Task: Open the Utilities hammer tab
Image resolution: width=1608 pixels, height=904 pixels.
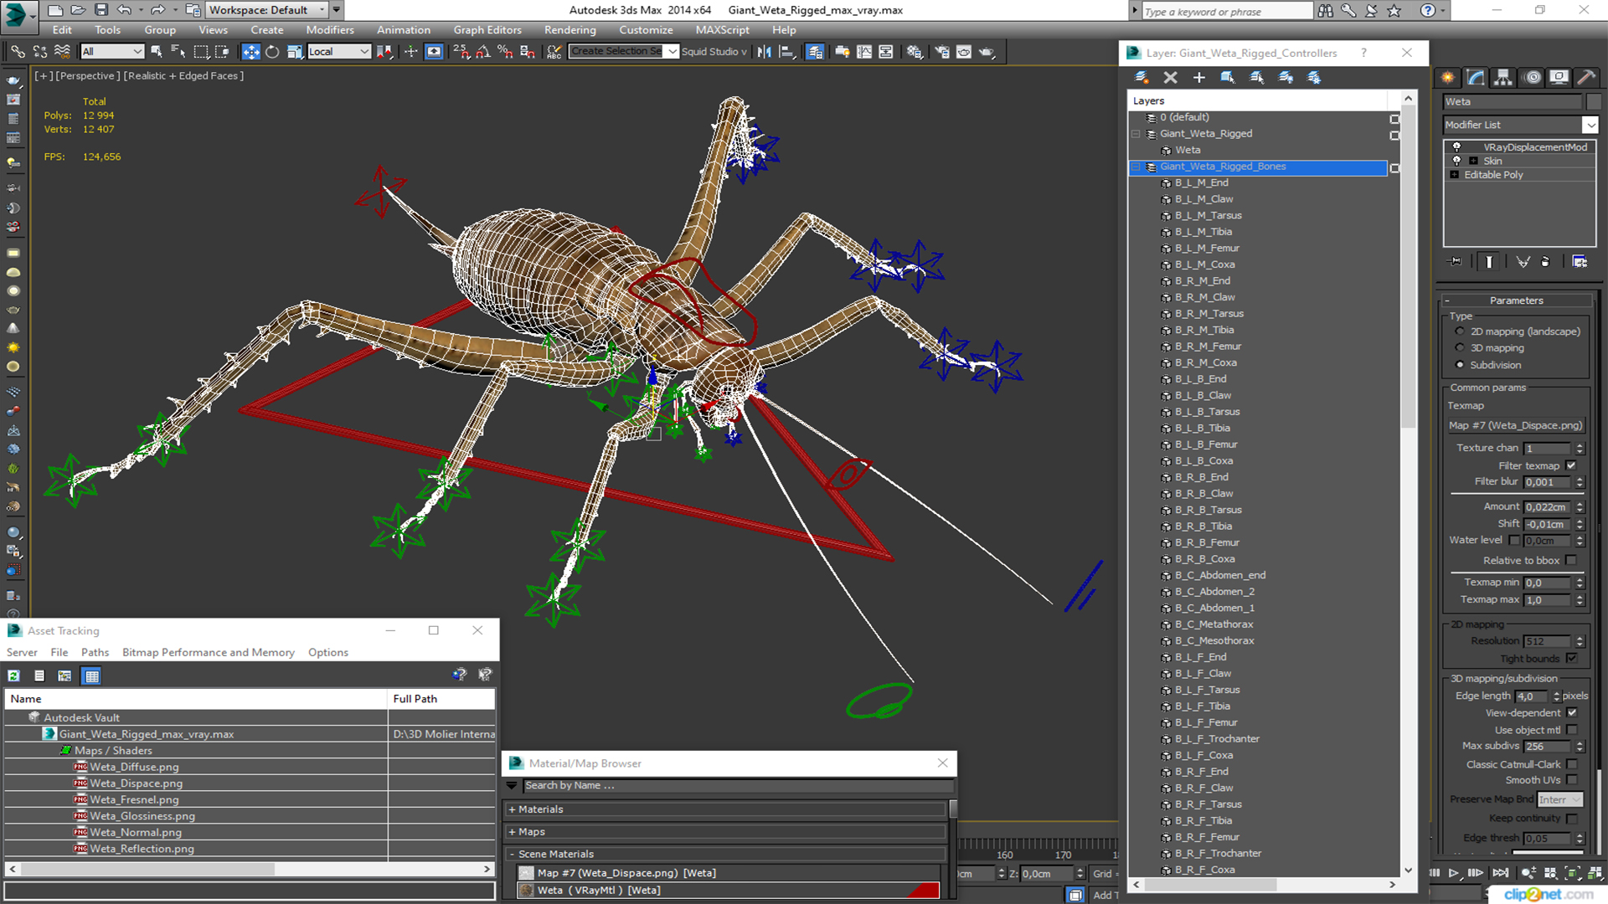Action: pyautogui.click(x=1586, y=77)
